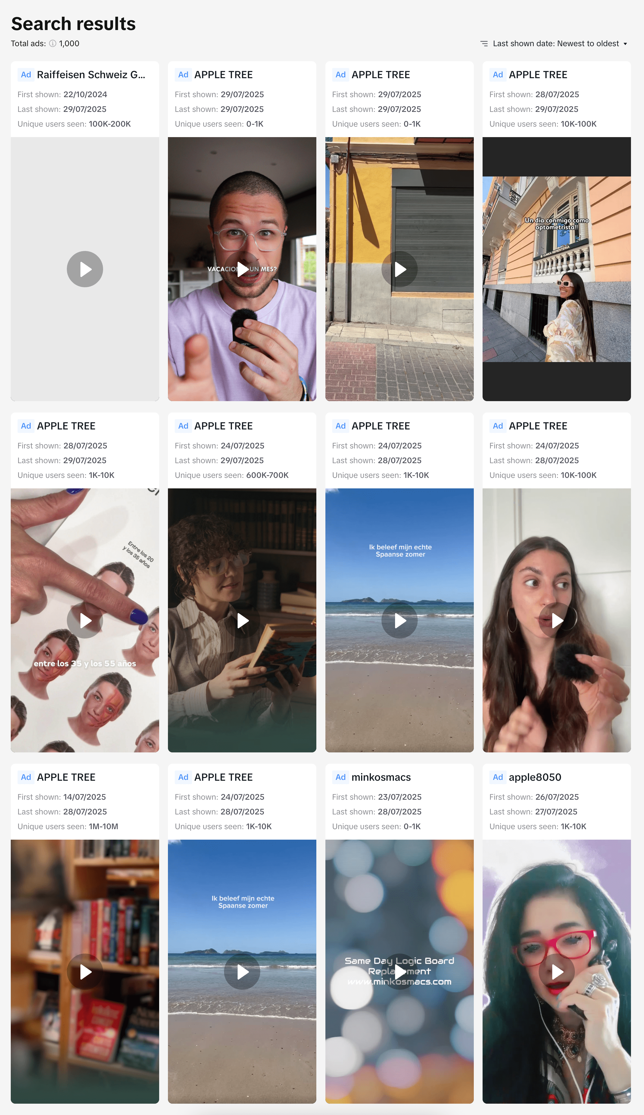Viewport: 644px width, 1115px height.
Task: Play the yellow building shutter video ad
Action: coord(399,269)
